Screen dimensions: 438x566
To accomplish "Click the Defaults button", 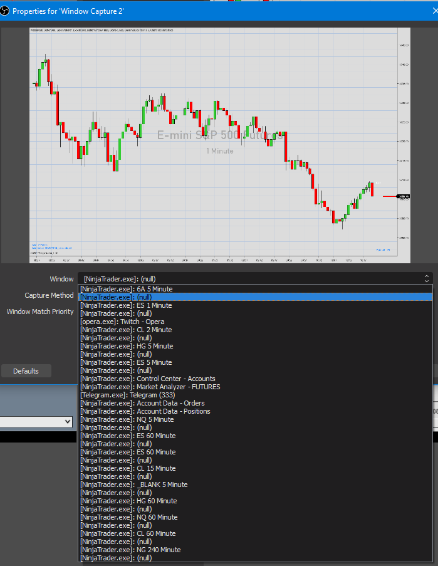I will [x=26, y=371].
